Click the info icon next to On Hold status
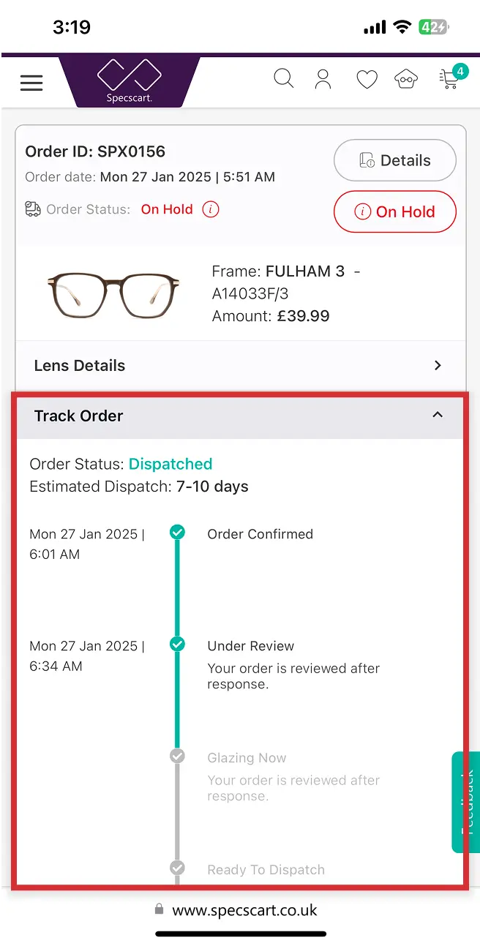The width and height of the screenshot is (480, 946). click(x=211, y=209)
